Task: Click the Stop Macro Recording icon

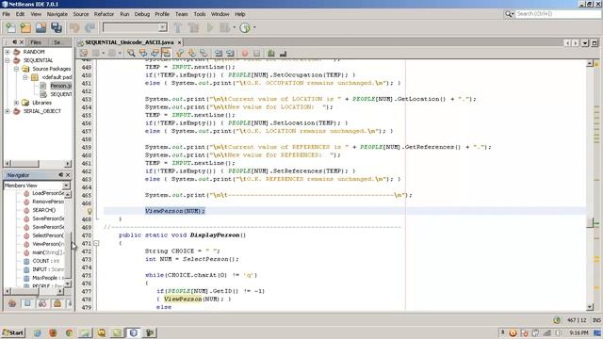Action: click(256, 54)
